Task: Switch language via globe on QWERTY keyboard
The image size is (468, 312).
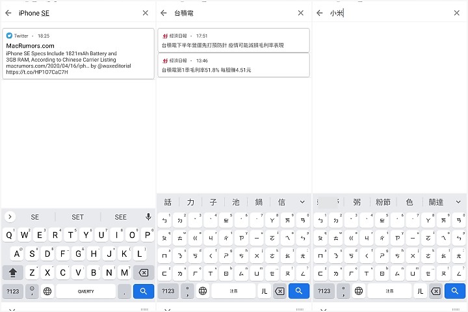Action: pyautogui.click(x=47, y=291)
